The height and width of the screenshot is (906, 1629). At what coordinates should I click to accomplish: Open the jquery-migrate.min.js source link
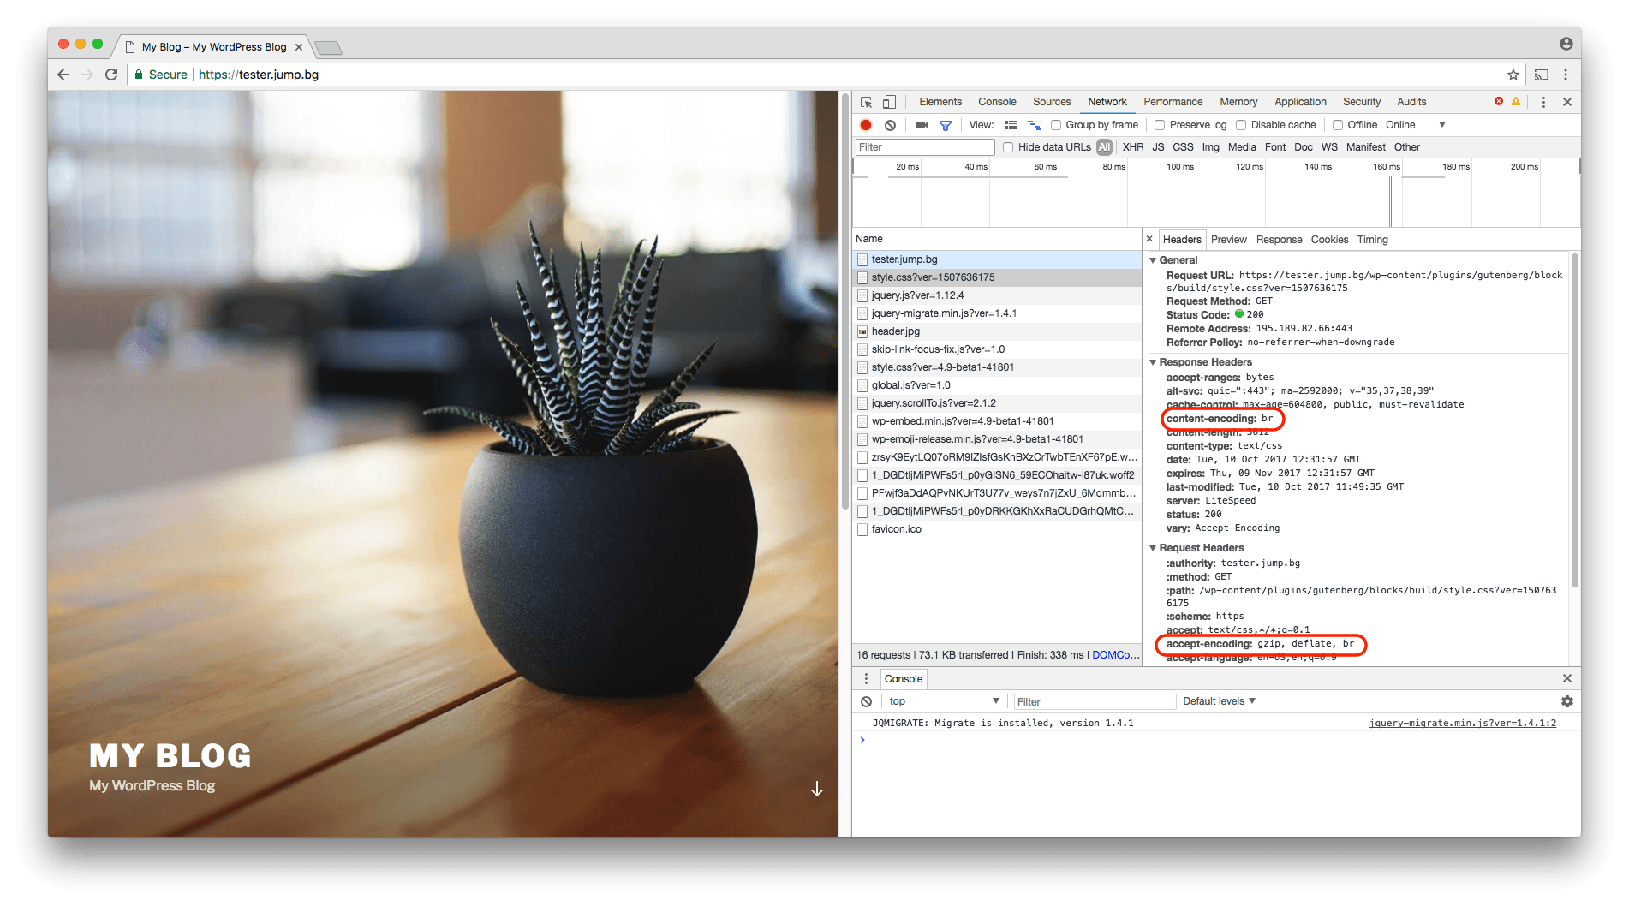[x=1462, y=724]
